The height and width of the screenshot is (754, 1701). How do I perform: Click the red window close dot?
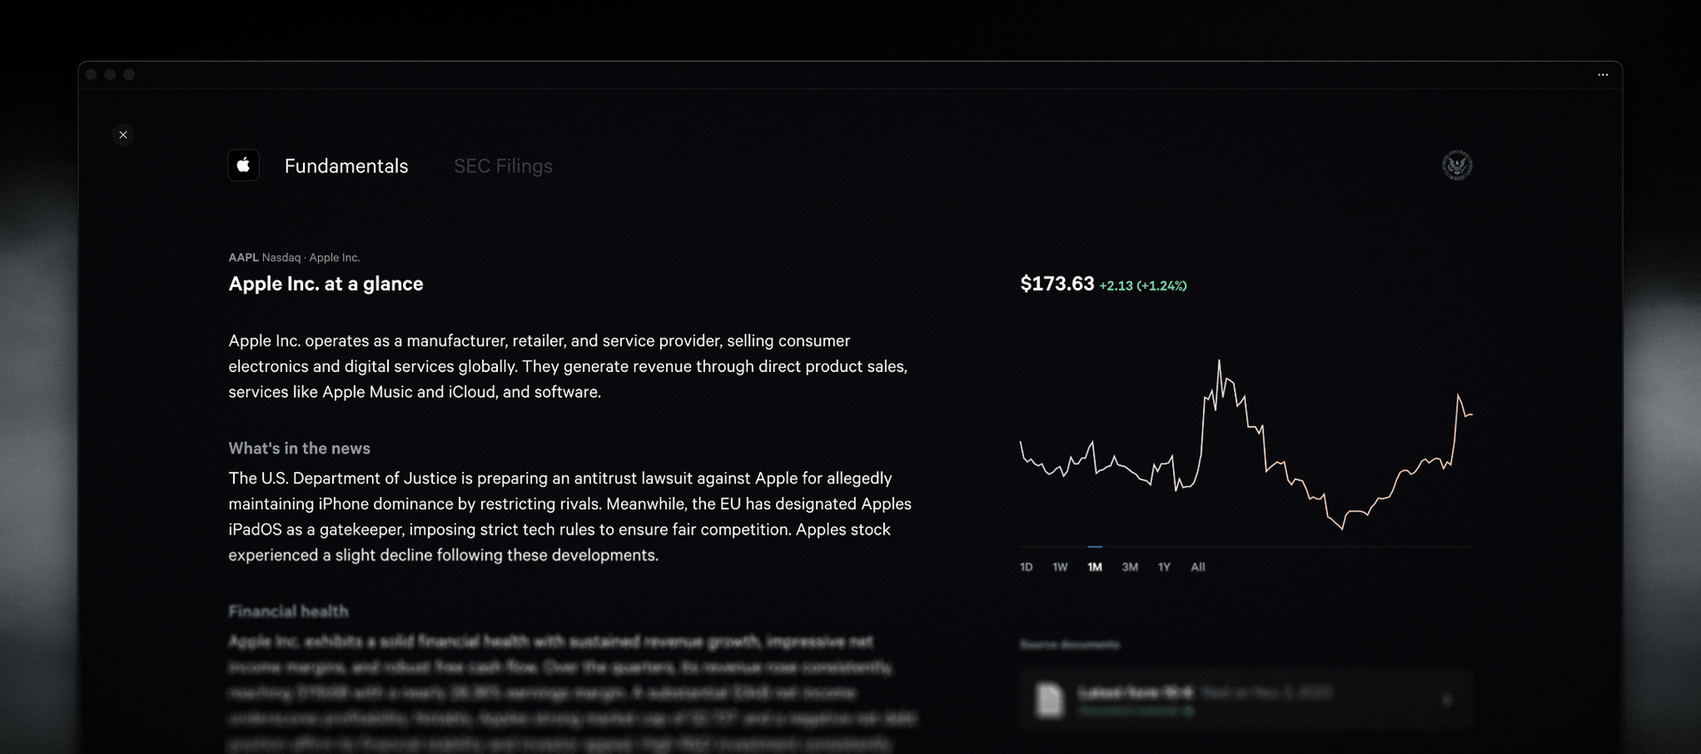(x=91, y=75)
